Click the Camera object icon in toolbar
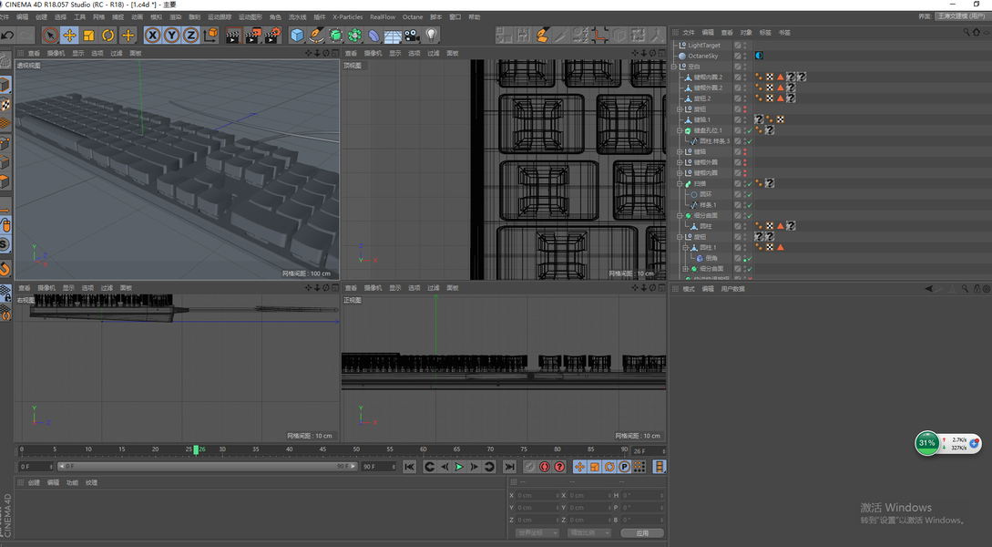Viewport: 992px width, 547px height. (x=412, y=36)
